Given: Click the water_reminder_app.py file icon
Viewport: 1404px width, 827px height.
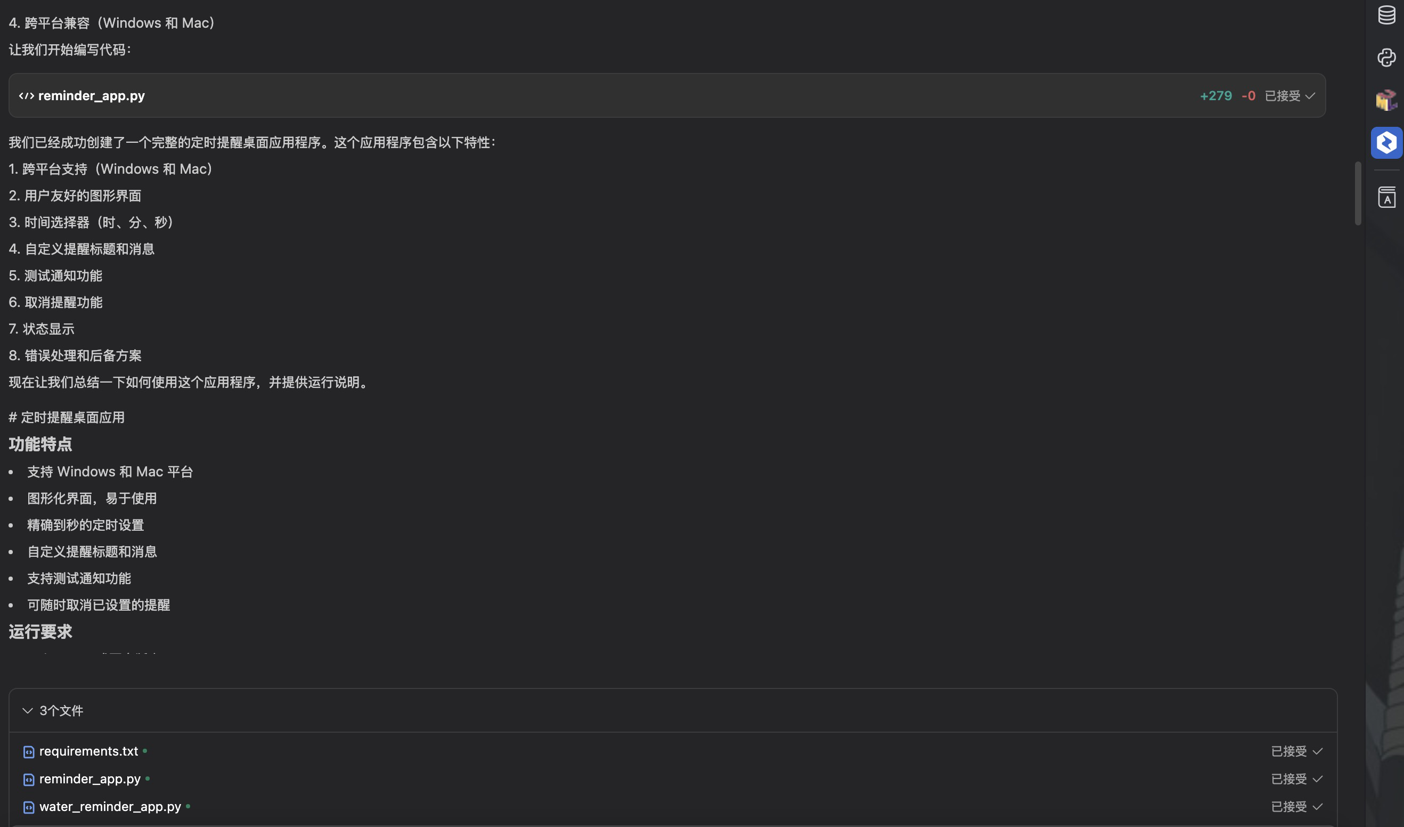Looking at the screenshot, I should click(28, 807).
